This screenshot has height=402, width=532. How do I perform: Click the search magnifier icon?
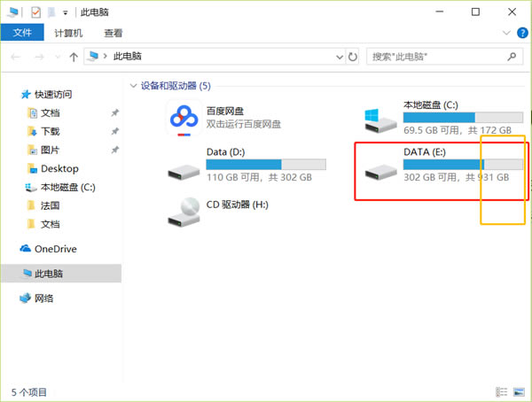512,57
